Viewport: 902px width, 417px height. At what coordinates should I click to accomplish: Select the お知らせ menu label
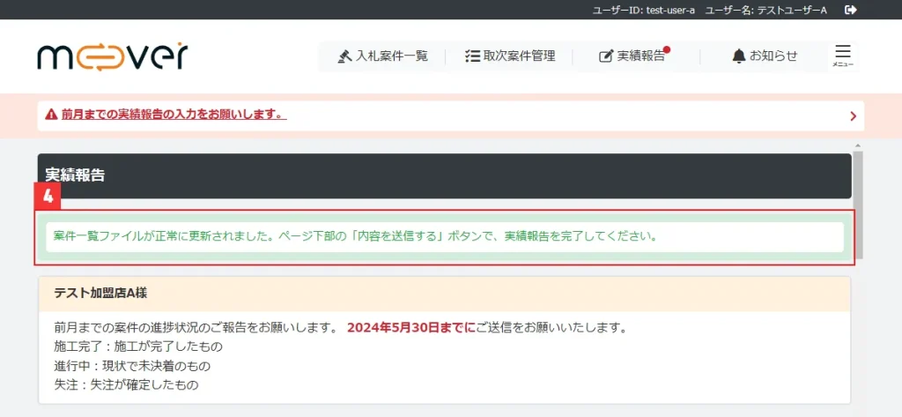[x=773, y=56]
